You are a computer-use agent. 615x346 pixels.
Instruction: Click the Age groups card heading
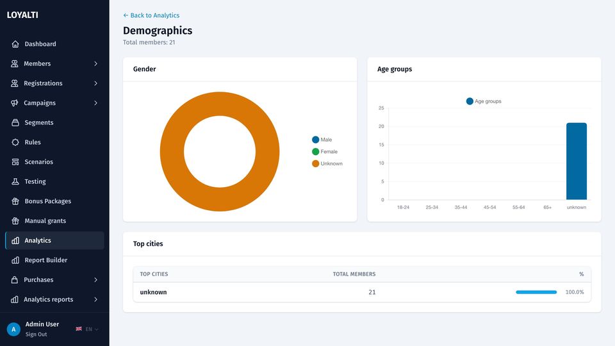pyautogui.click(x=395, y=69)
